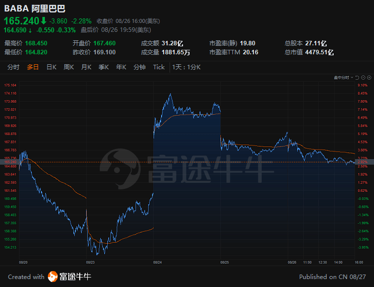Select the 月K monthly chart tab
This screenshot has width=374, height=287.
tap(86, 67)
